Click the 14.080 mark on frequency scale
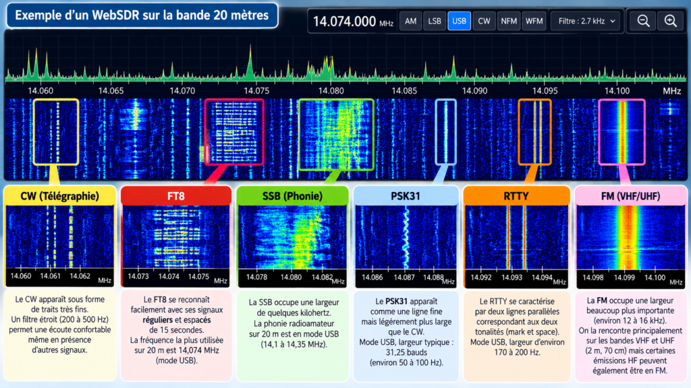 click(x=331, y=91)
